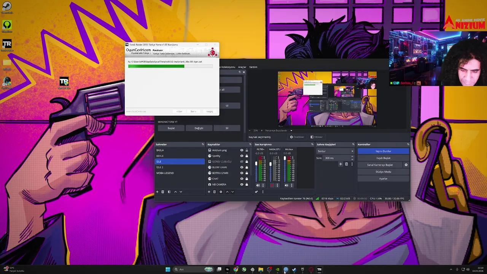Open Özellikler for selected source
Image resolution: width=487 pixels, height=274 pixels.
(297, 137)
